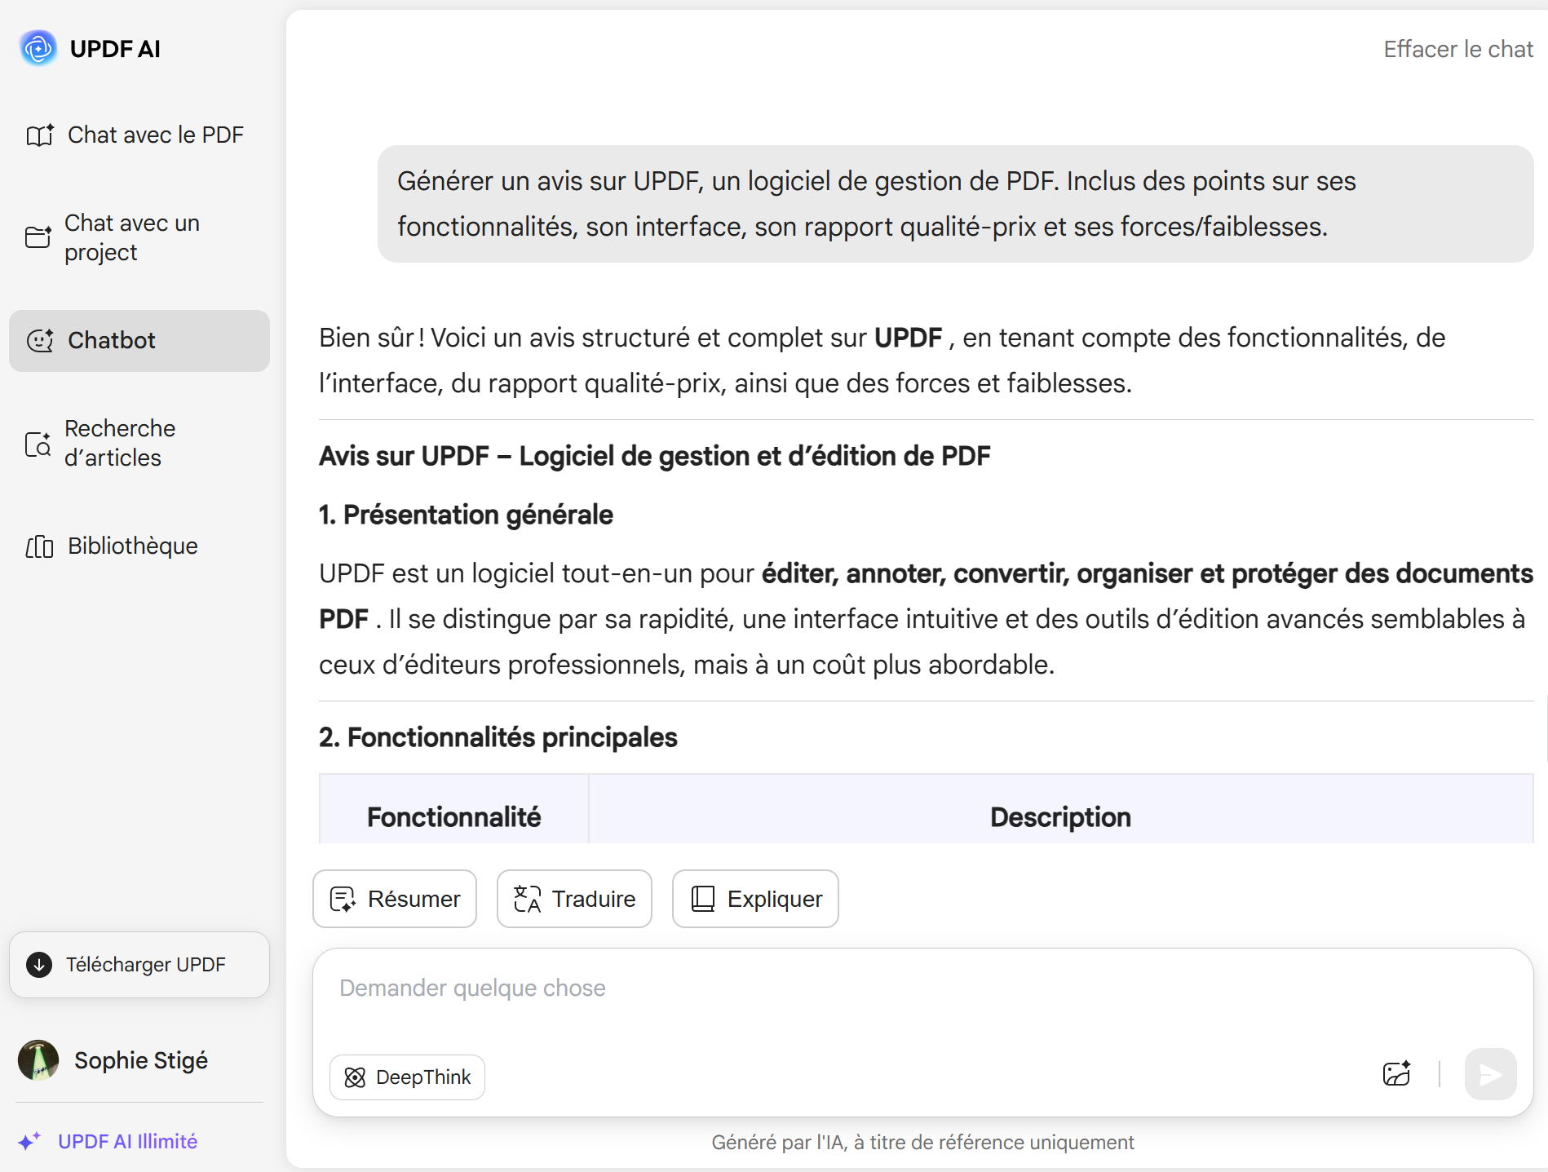Click the user prompt message bubble
The image size is (1548, 1172).
click(956, 204)
